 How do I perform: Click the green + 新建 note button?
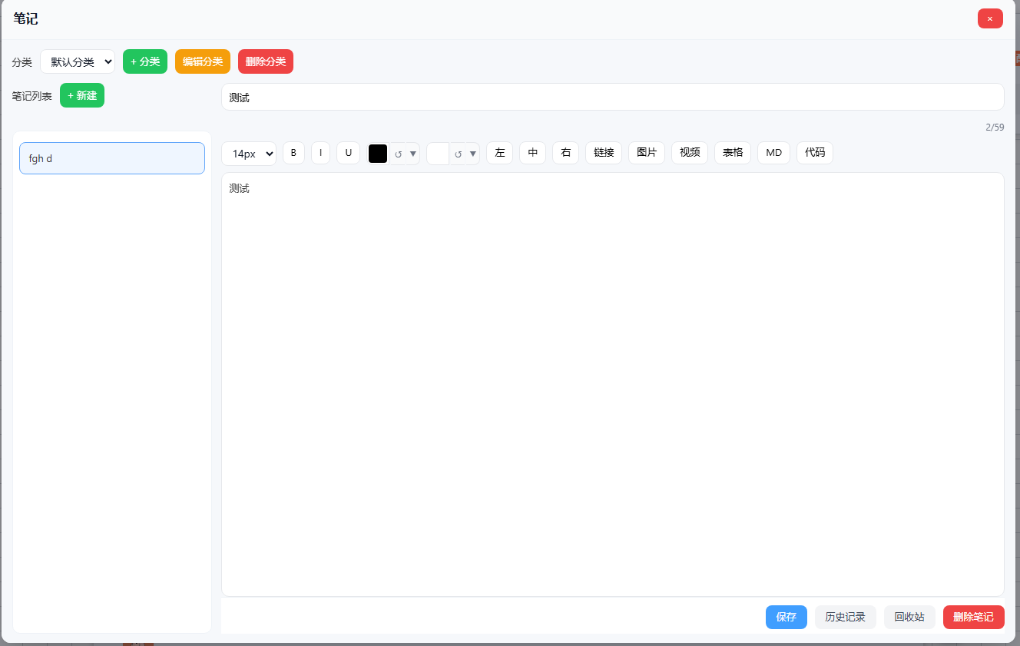coord(82,95)
